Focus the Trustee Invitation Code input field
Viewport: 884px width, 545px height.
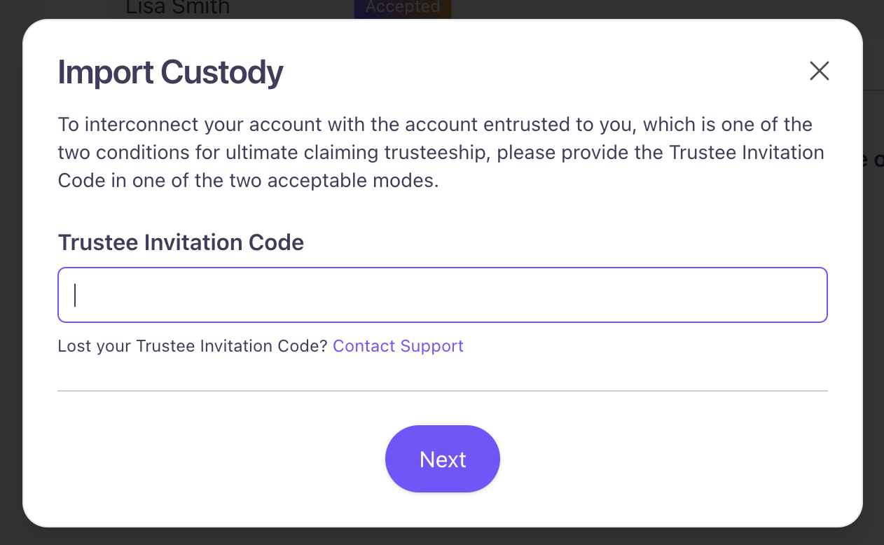tap(443, 295)
